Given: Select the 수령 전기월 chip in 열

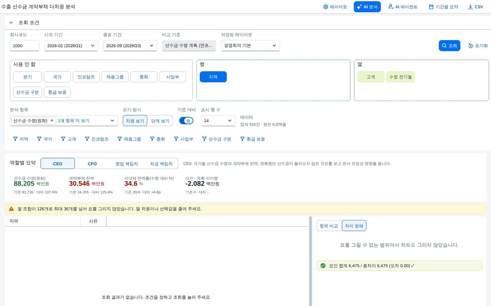Looking at the screenshot, I should (x=400, y=77).
